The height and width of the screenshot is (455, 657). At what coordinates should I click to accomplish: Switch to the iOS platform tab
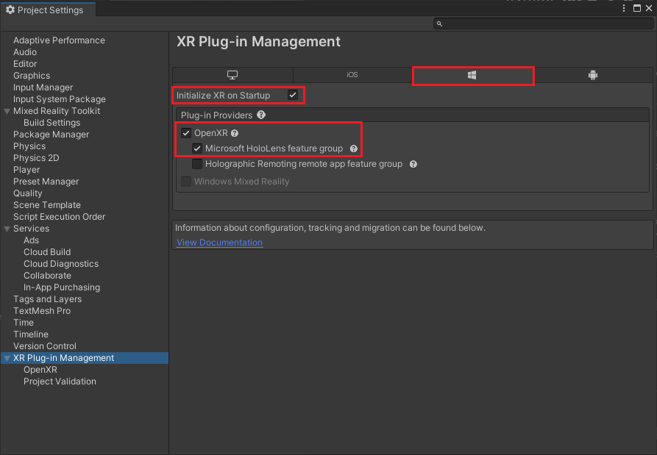352,75
